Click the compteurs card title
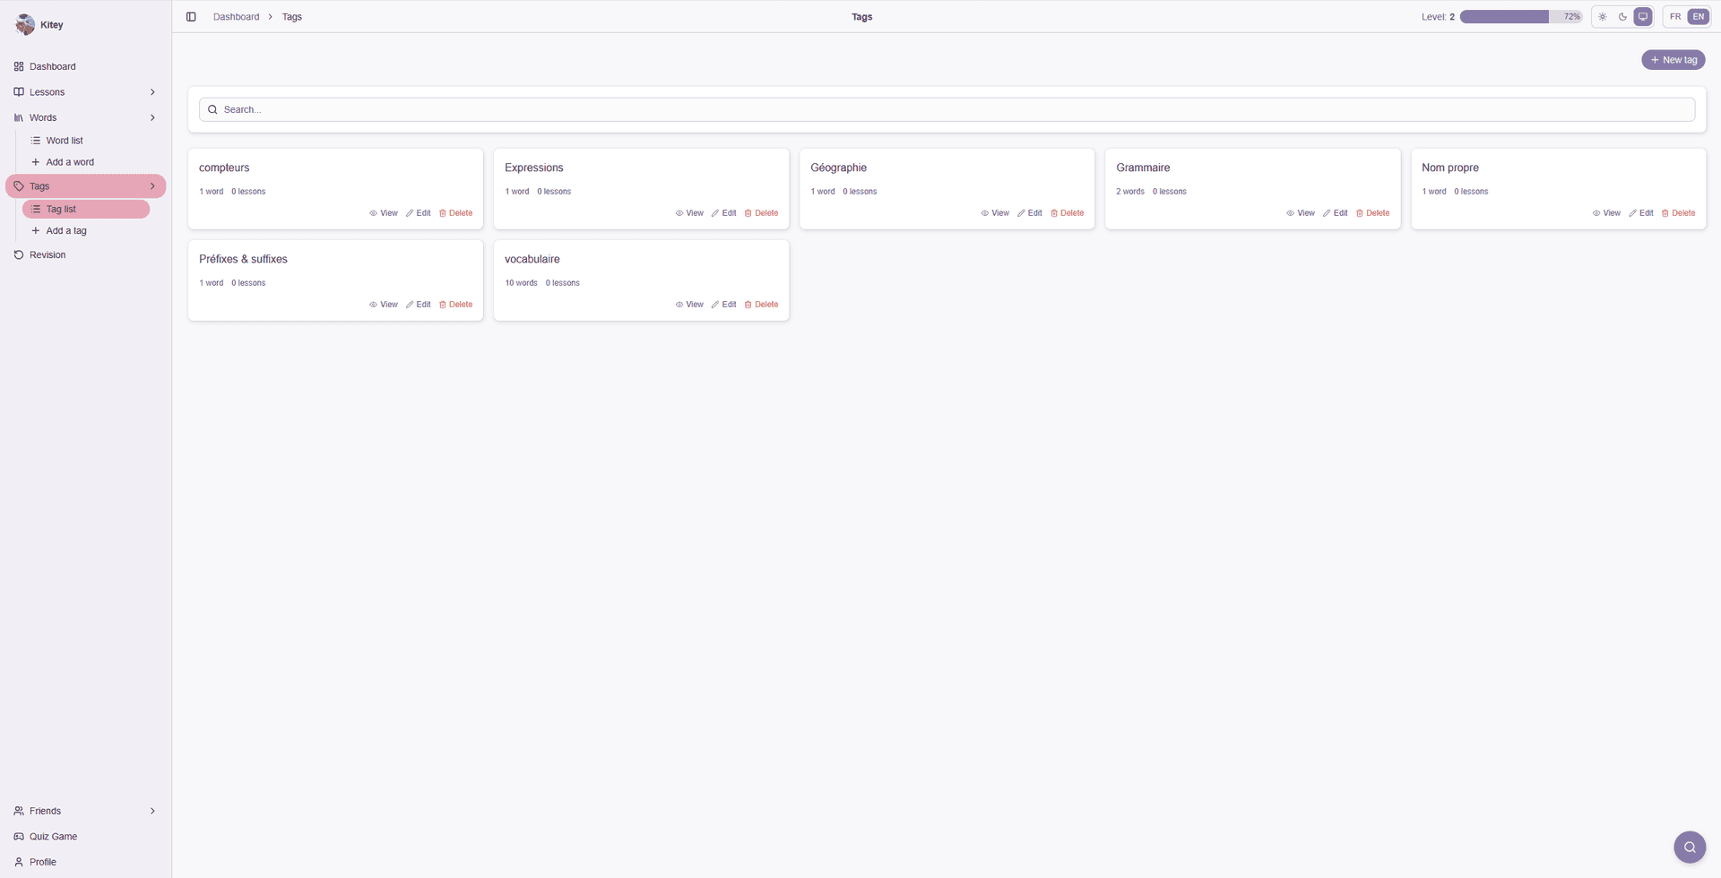 [x=224, y=168]
